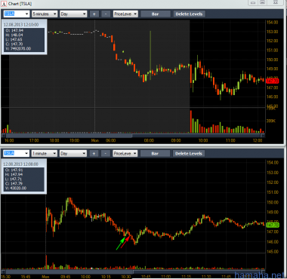Expand the top chart Day period dropdown
287x279 pixels.
73,14
